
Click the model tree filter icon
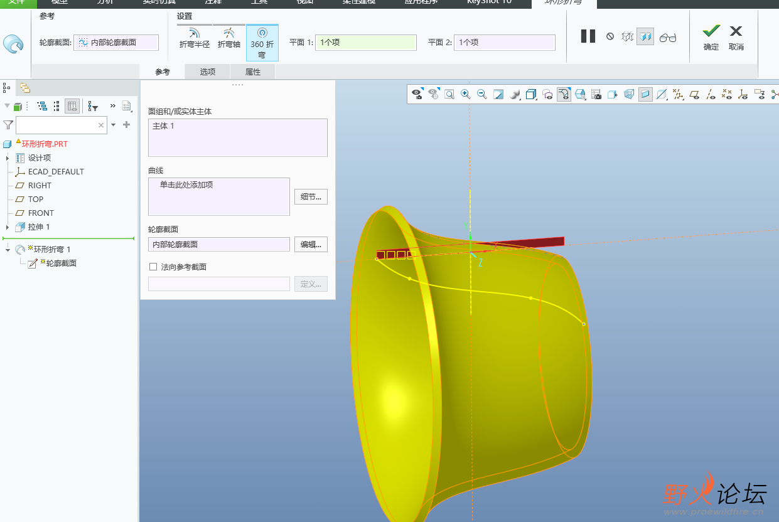pos(8,125)
